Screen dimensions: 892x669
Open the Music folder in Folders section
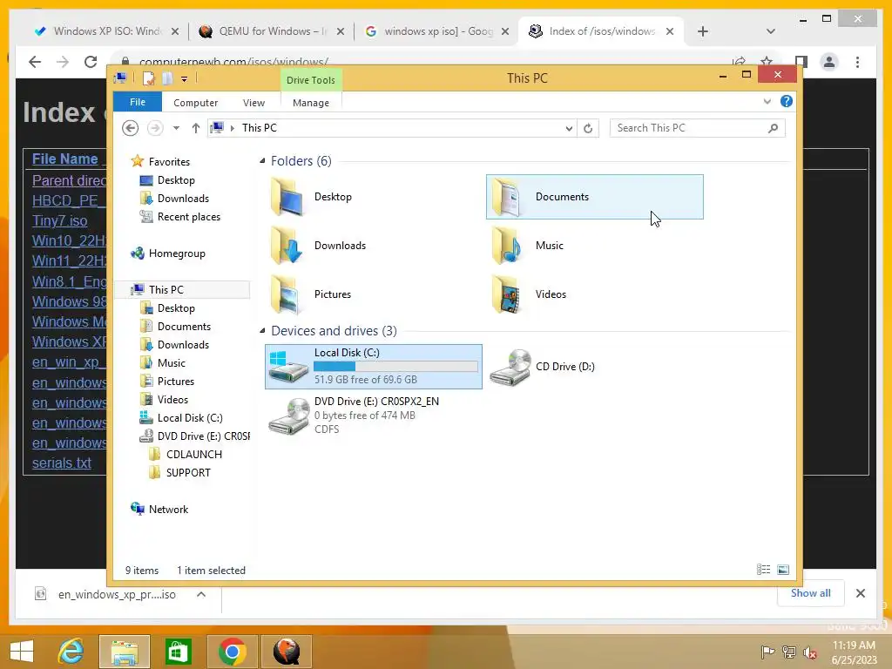pyautogui.click(x=527, y=246)
